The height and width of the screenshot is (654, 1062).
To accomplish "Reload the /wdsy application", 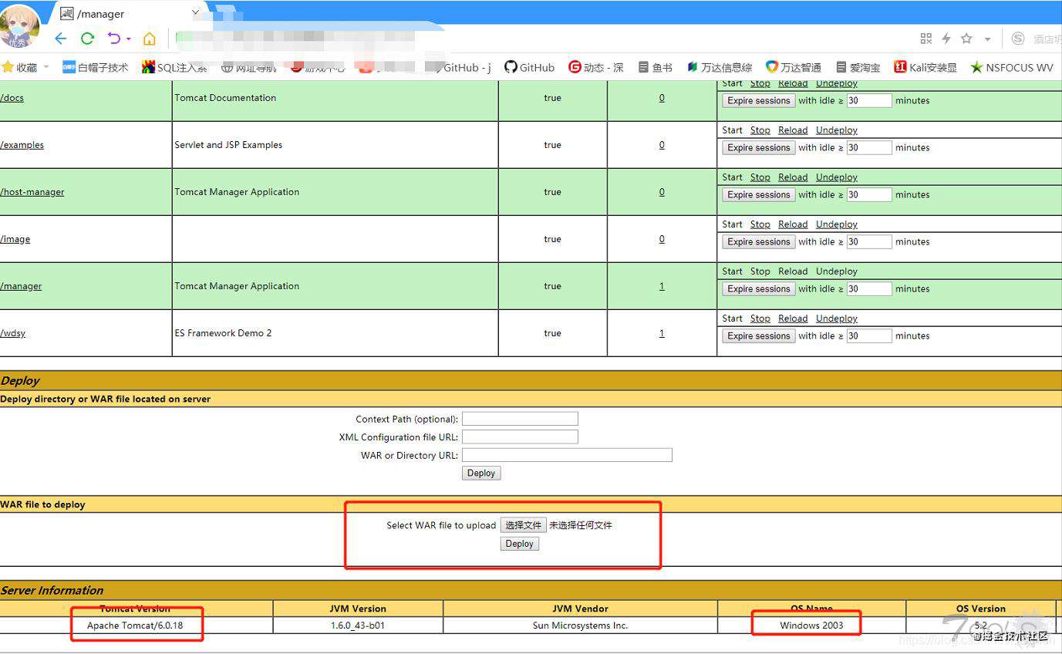I will [793, 319].
